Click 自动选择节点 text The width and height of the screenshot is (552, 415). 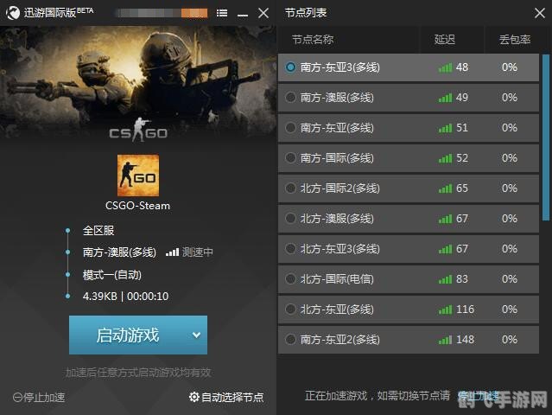(232, 397)
